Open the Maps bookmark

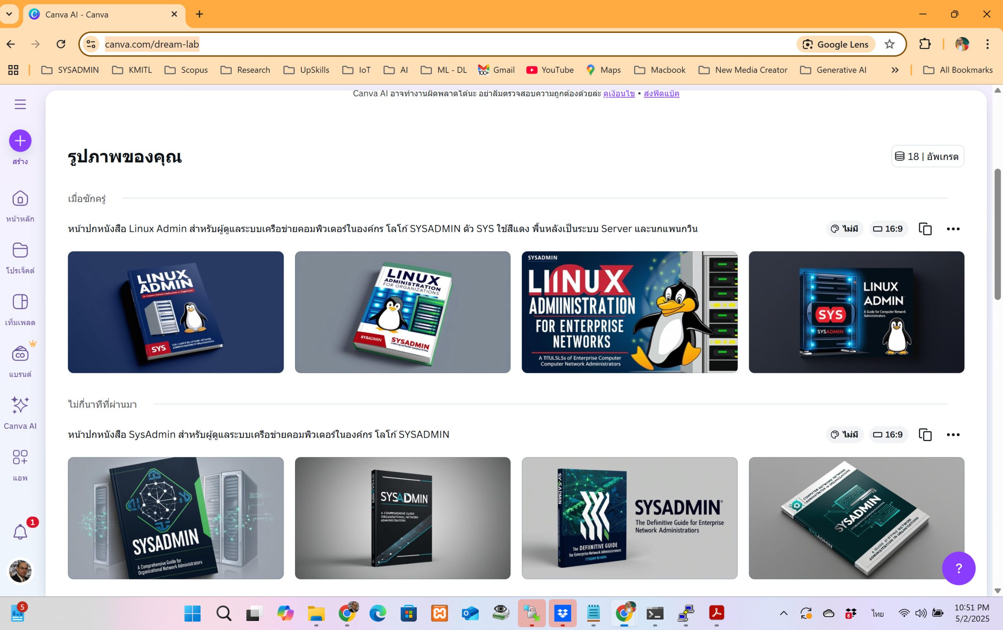point(603,70)
